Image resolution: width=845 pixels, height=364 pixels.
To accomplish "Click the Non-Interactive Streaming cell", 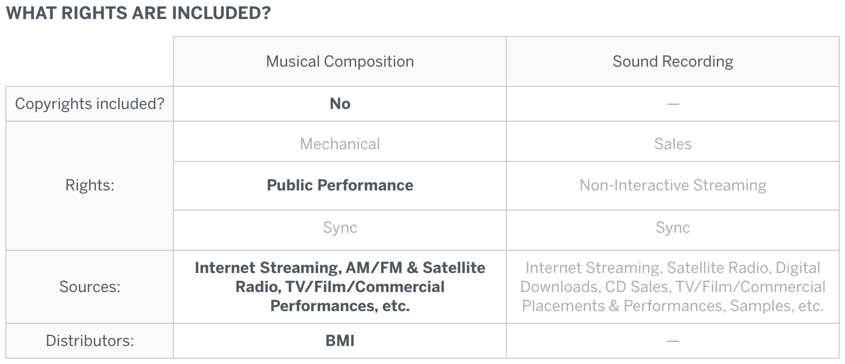I will click(x=673, y=185).
